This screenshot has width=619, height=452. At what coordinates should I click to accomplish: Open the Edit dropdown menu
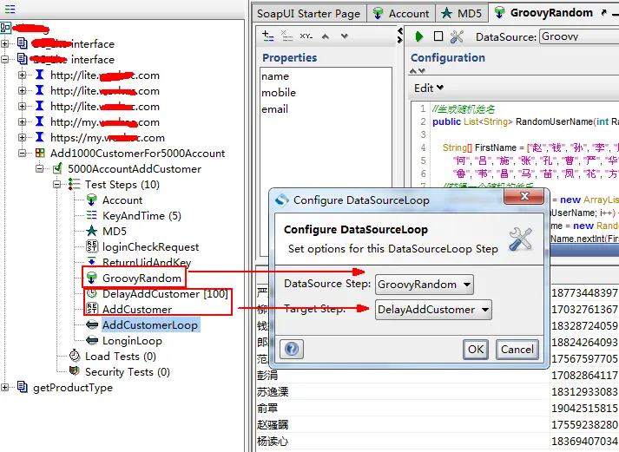pos(429,88)
